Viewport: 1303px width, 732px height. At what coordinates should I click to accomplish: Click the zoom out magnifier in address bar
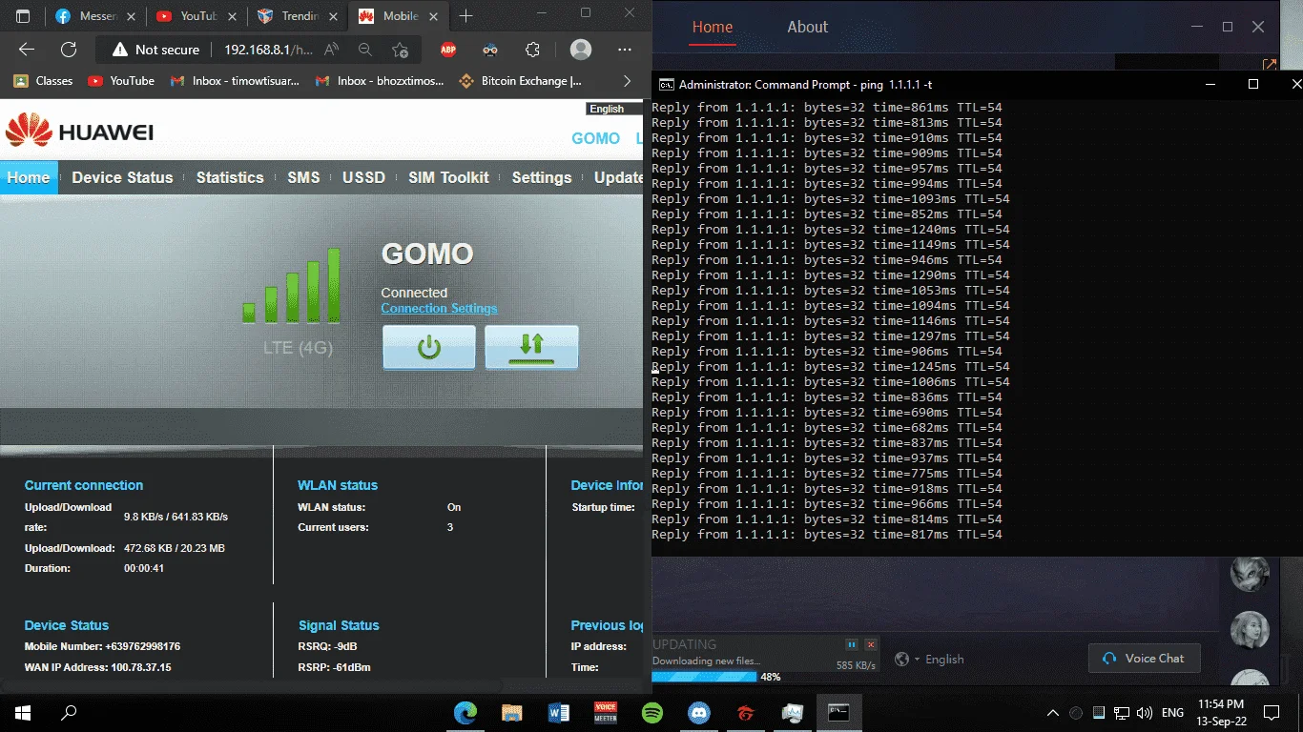click(x=365, y=50)
